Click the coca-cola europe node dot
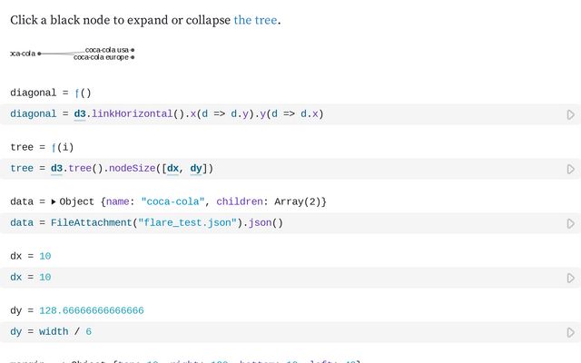Viewport: 581px width, 363px height. click(133, 57)
